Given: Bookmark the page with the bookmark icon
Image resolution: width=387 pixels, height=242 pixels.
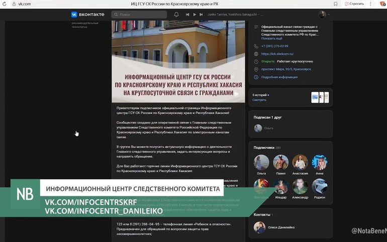Looking at the screenshot, I should click(335, 4).
